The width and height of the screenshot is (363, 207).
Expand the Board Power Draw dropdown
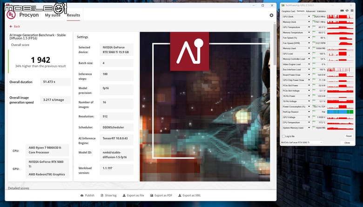pyautogui.click(x=309, y=75)
